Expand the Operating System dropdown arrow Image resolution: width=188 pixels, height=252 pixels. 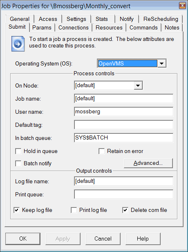point(162,63)
